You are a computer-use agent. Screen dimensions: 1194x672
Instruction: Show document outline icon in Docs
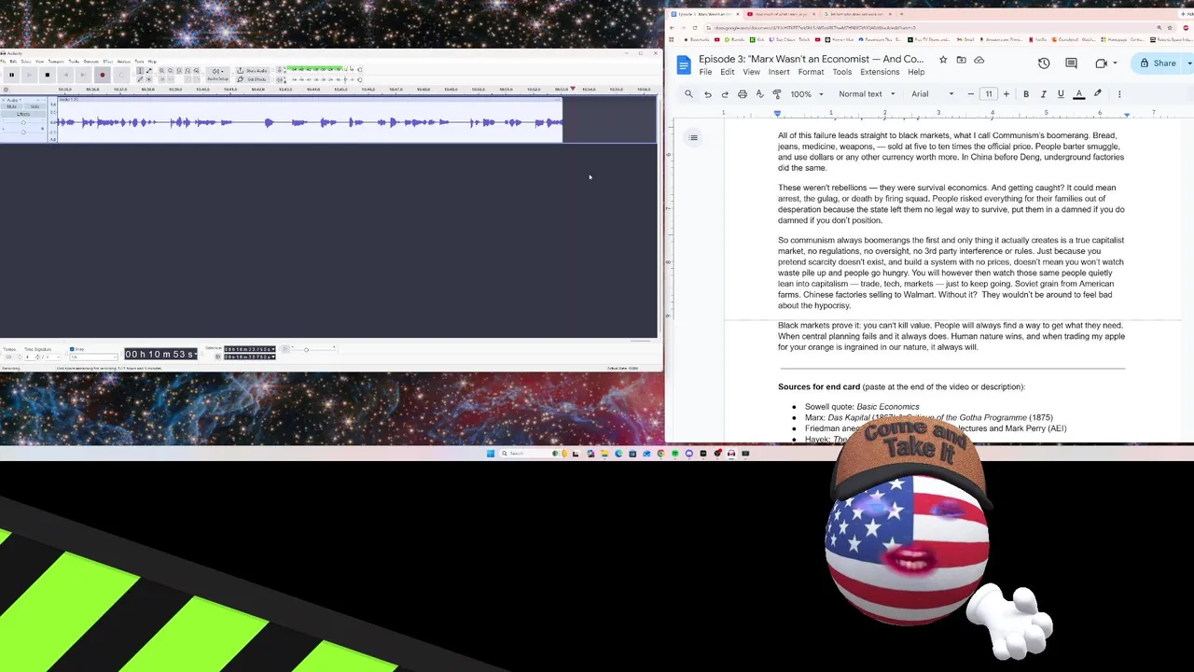(693, 138)
